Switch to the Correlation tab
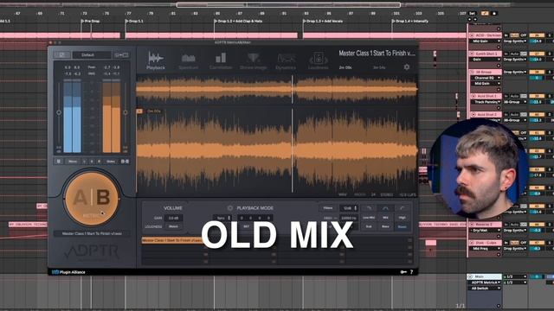 click(221, 60)
